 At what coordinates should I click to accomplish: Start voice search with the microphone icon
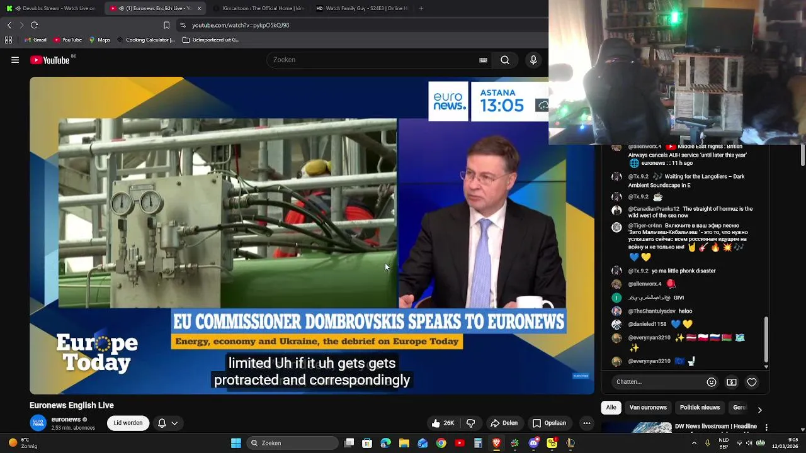(533, 60)
